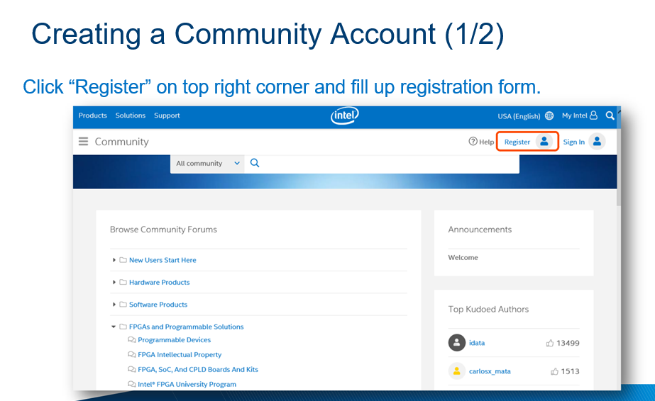Click the Sign In avatar icon

click(x=598, y=142)
